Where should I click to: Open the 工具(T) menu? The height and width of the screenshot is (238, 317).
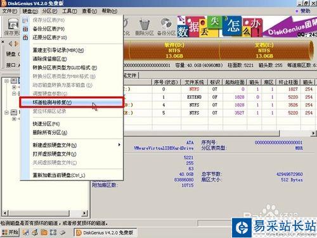[x=70, y=11]
